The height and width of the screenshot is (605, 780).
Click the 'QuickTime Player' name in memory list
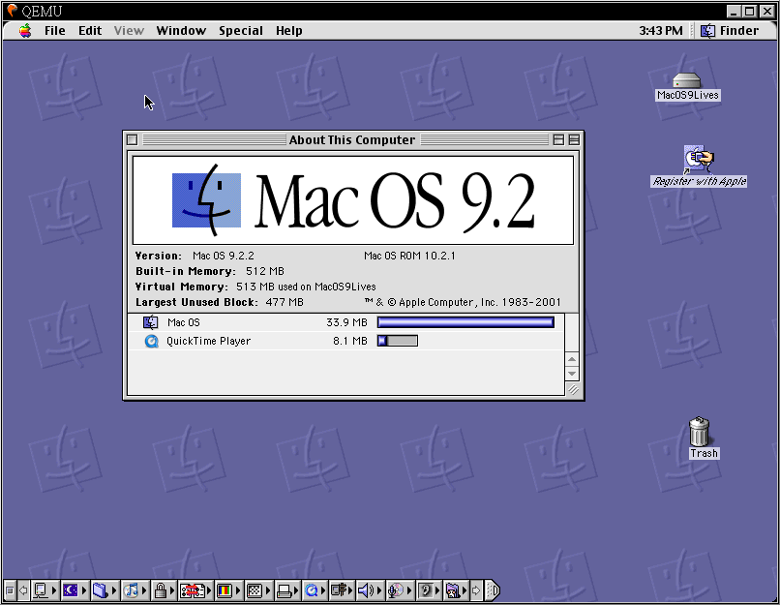pyautogui.click(x=208, y=341)
